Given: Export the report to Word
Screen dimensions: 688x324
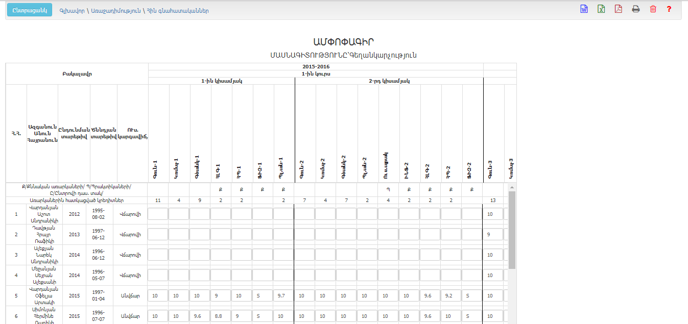Looking at the screenshot, I should coord(584,9).
